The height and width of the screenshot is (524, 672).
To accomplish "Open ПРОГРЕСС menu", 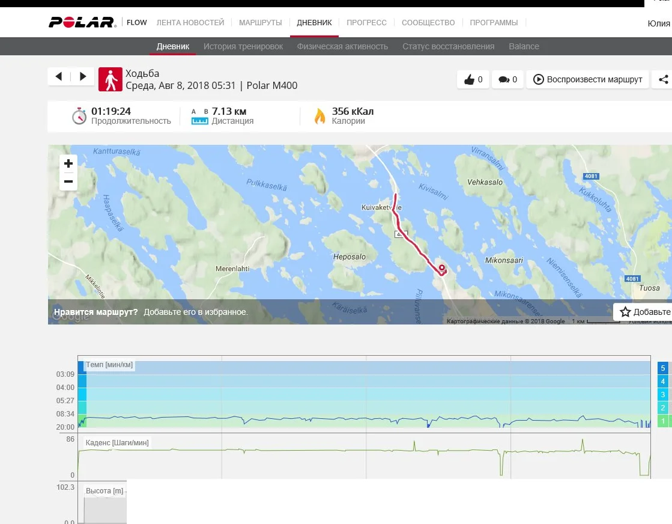I will 366,22.
